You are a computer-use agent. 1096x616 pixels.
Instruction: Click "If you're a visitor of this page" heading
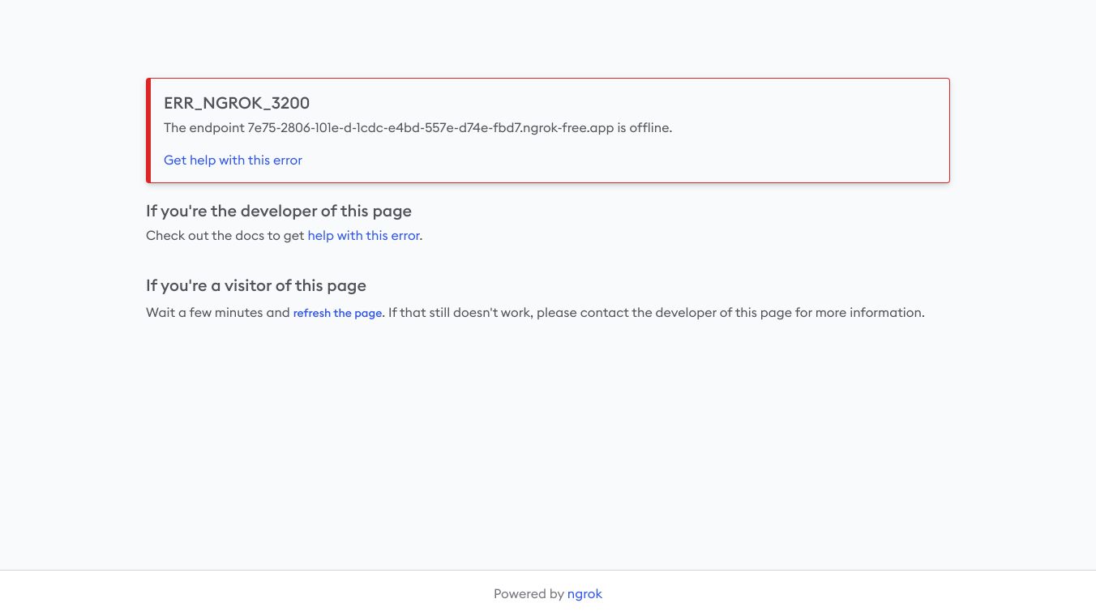coord(256,286)
